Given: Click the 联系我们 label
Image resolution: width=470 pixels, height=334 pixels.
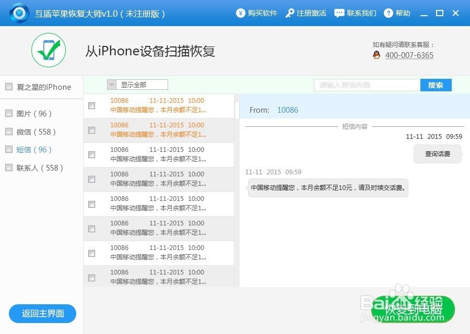Looking at the screenshot, I should point(361,13).
